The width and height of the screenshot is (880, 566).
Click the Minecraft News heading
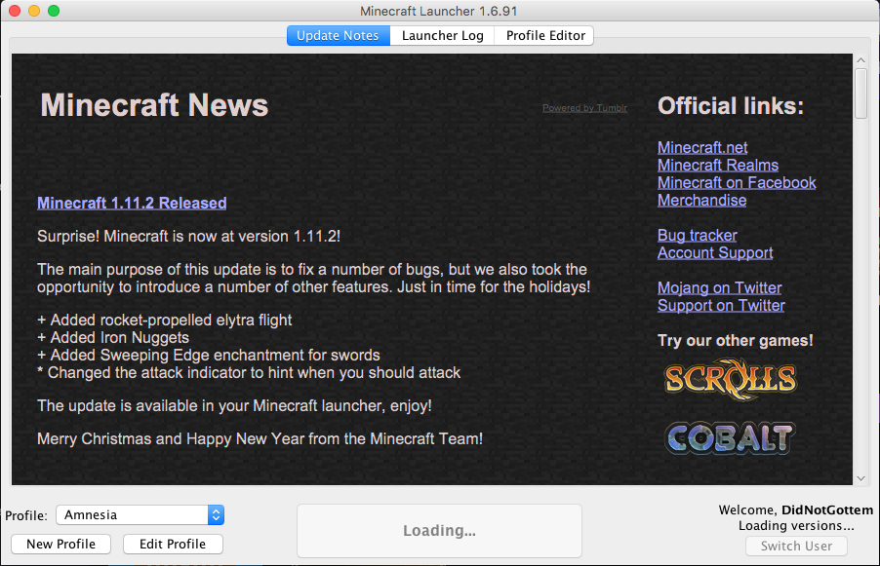click(x=154, y=105)
